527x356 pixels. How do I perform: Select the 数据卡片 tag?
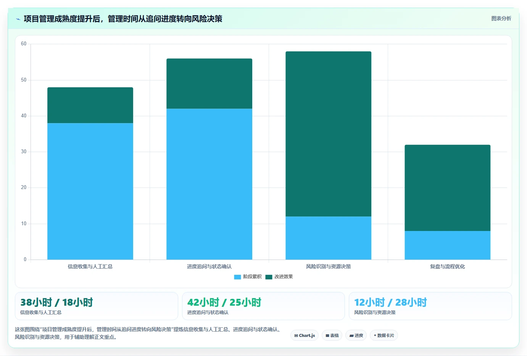point(384,335)
